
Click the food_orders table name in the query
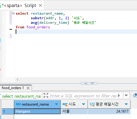pyautogui.click(x=38, y=27)
